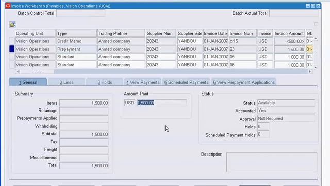This screenshot has width=330, height=186.
Task: Select the row indicator for invoice 16
Action: pos(12,65)
